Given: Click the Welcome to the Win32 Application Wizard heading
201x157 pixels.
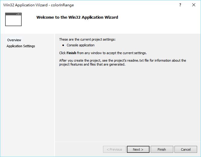Looking at the screenshot, I should tap(77, 17).
